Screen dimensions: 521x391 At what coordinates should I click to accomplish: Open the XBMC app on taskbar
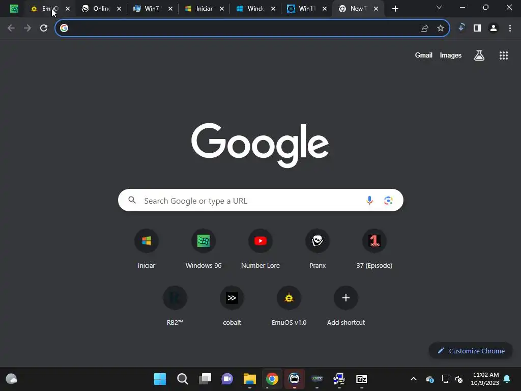click(x=317, y=379)
